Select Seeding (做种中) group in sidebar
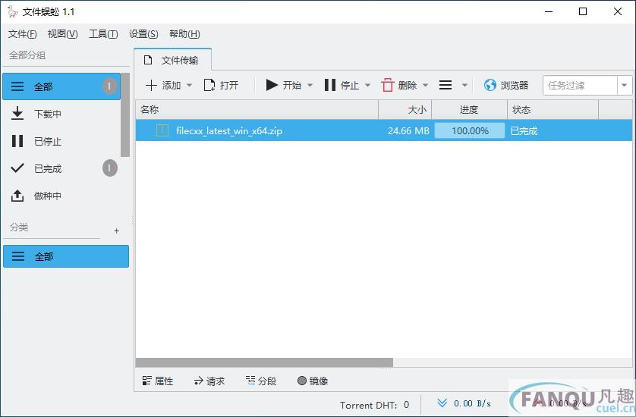 [x=47, y=196]
